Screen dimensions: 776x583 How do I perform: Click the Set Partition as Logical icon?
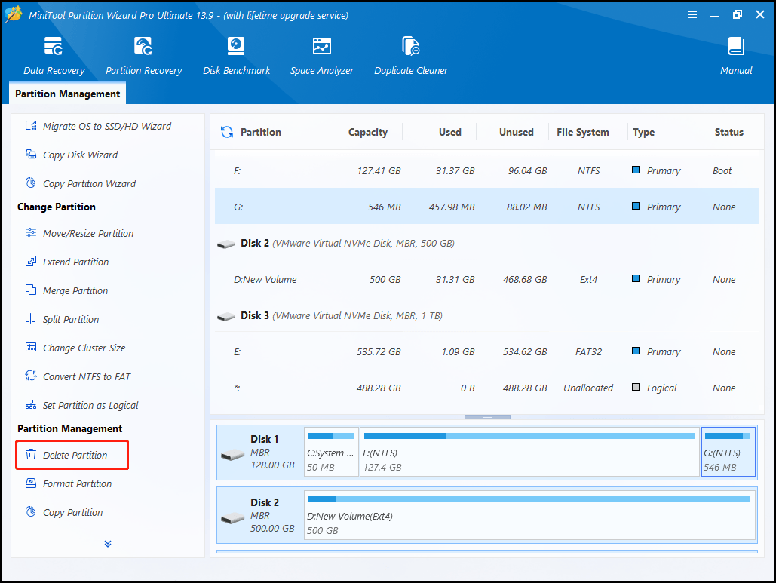point(31,405)
